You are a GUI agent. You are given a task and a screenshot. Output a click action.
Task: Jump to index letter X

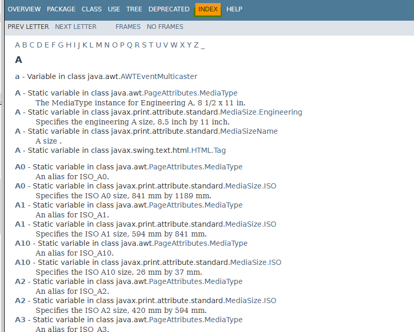point(182,45)
